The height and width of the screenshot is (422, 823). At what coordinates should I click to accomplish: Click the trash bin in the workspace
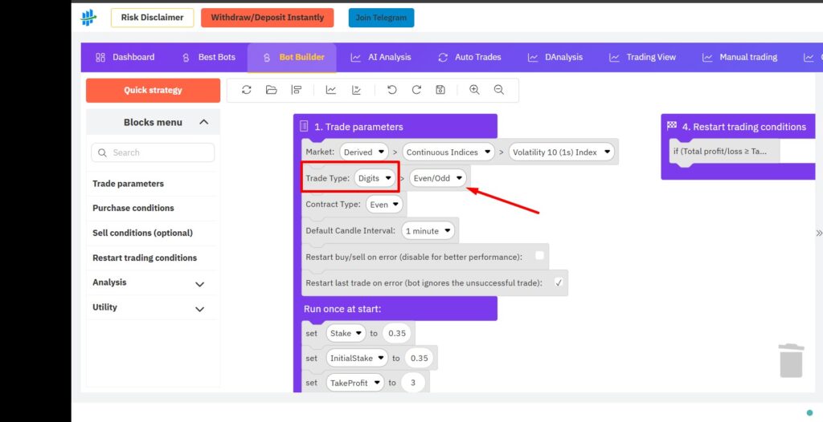pos(791,360)
